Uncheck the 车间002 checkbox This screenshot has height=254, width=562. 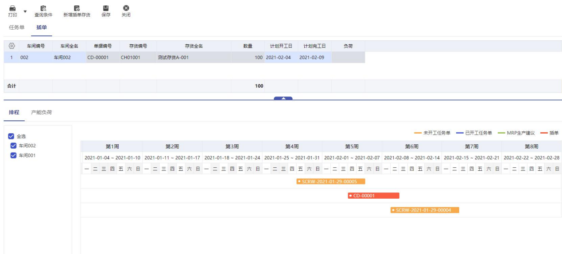tap(13, 146)
